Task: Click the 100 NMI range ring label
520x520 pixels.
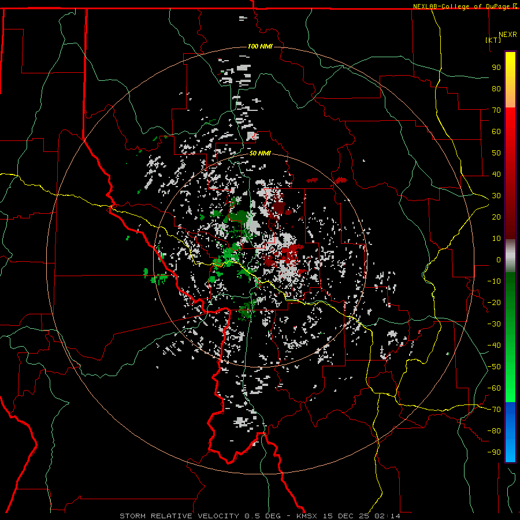Action: point(260,46)
